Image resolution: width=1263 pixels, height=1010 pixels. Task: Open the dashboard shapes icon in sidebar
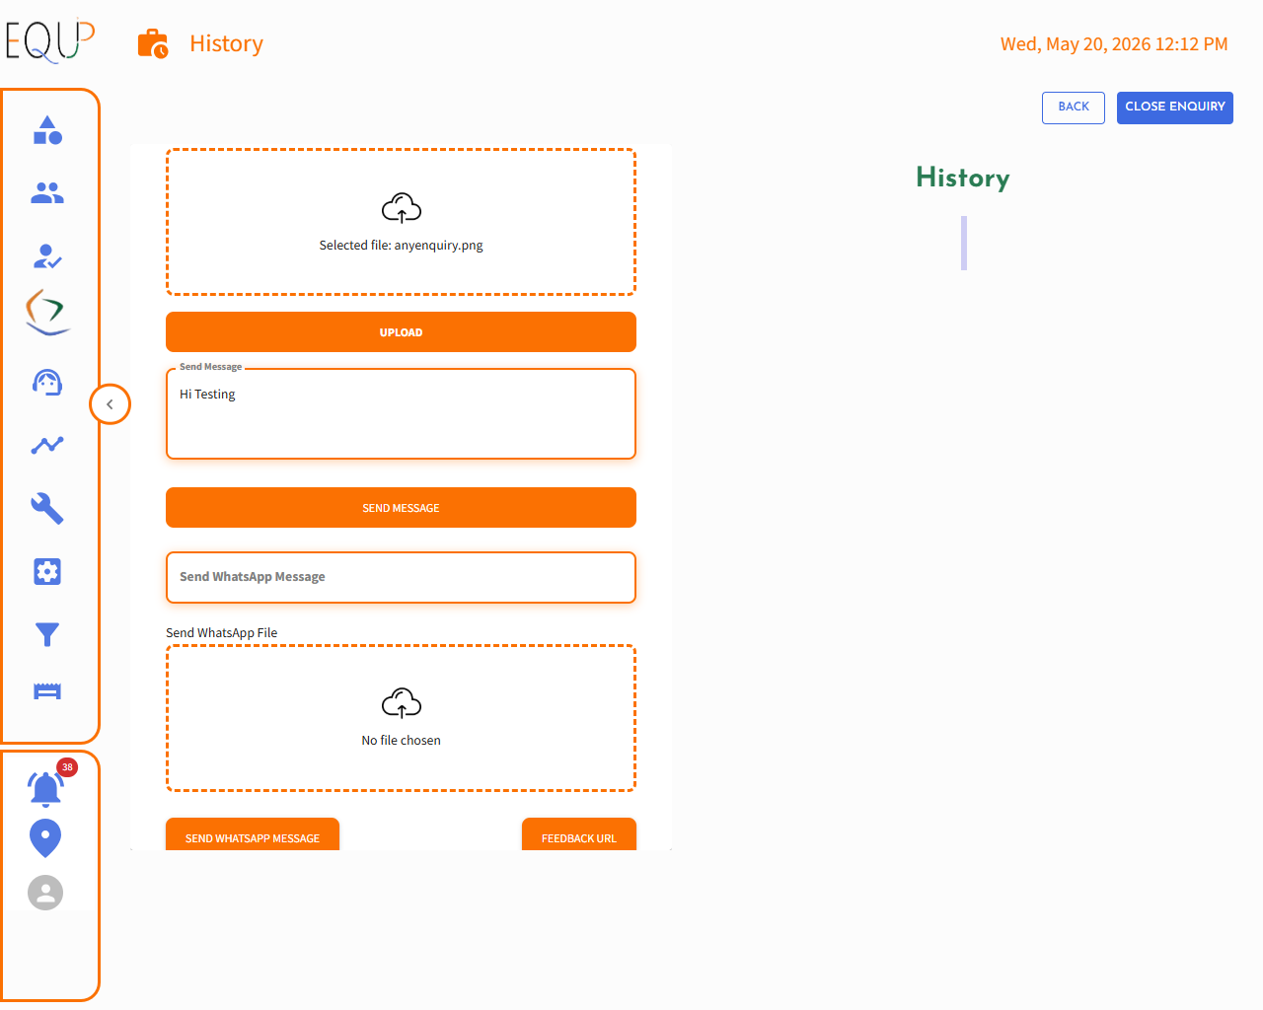point(47,130)
